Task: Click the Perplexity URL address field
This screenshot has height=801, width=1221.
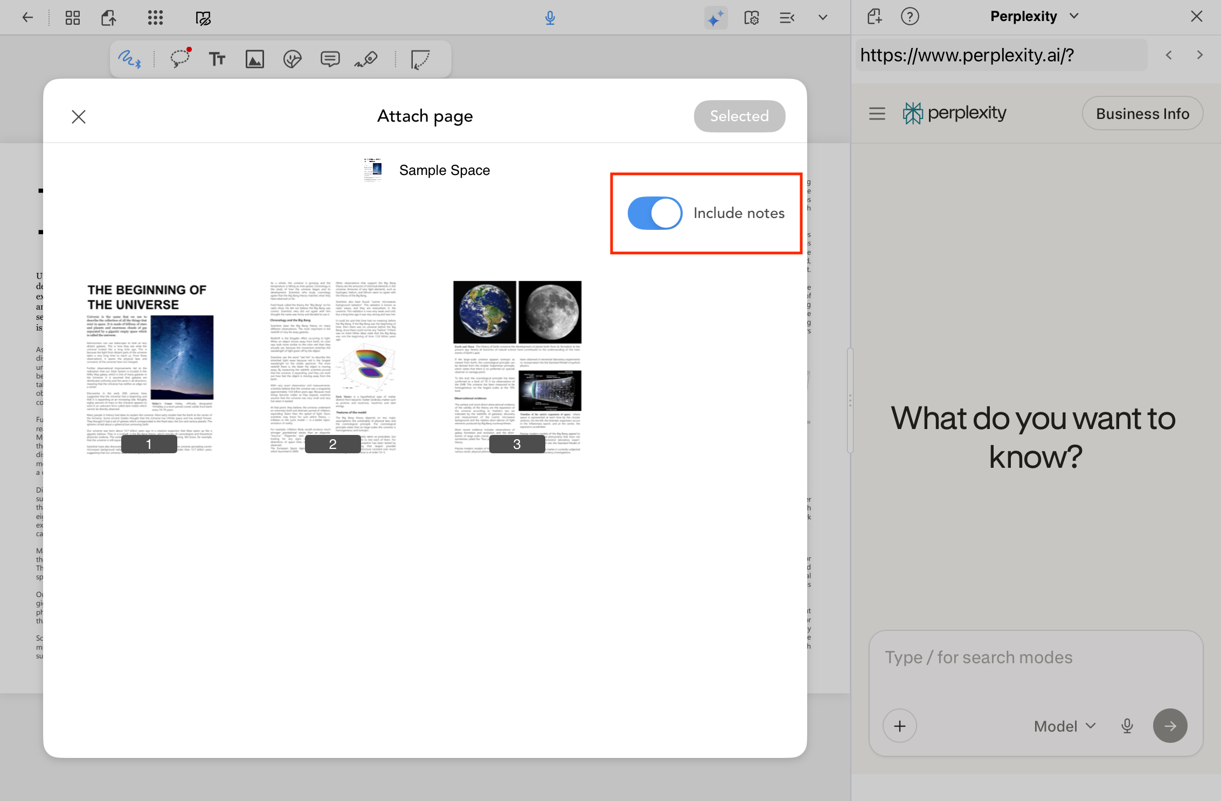Action: (1001, 55)
